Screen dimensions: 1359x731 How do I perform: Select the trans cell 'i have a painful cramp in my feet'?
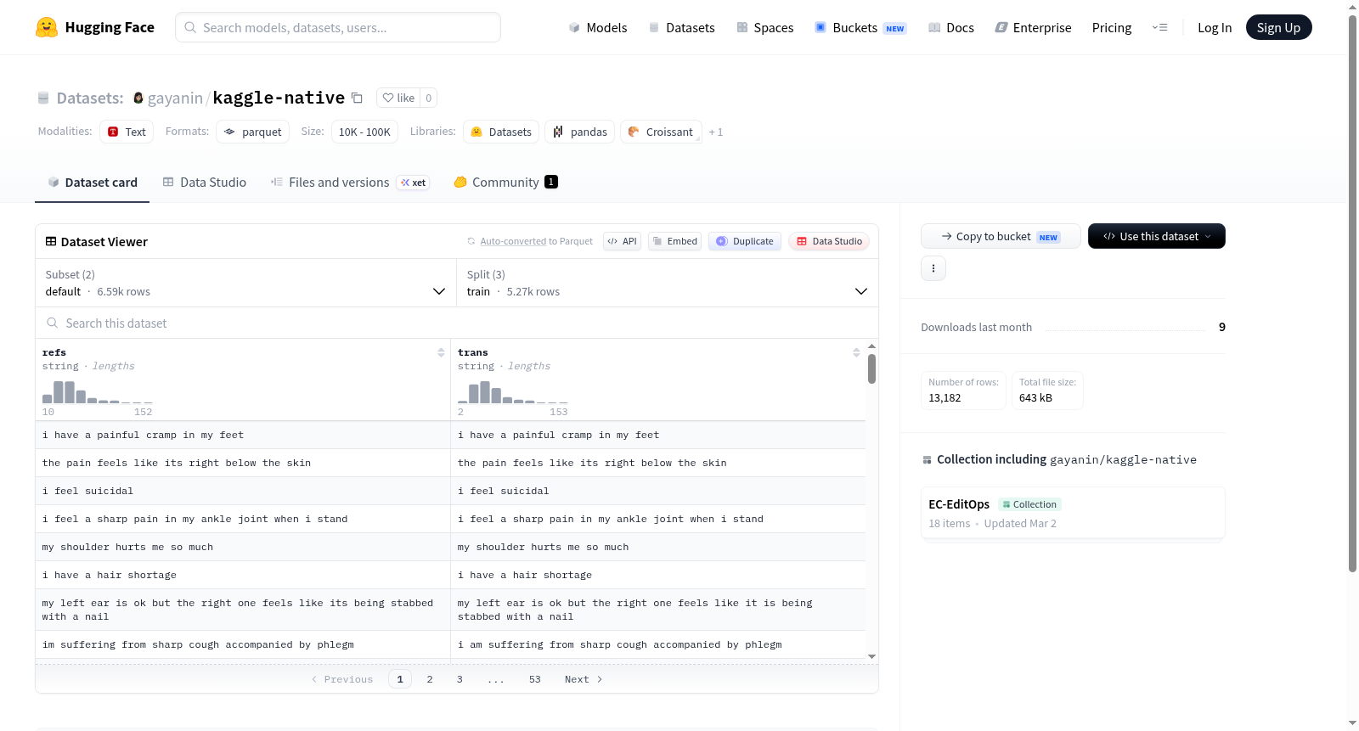(x=658, y=435)
